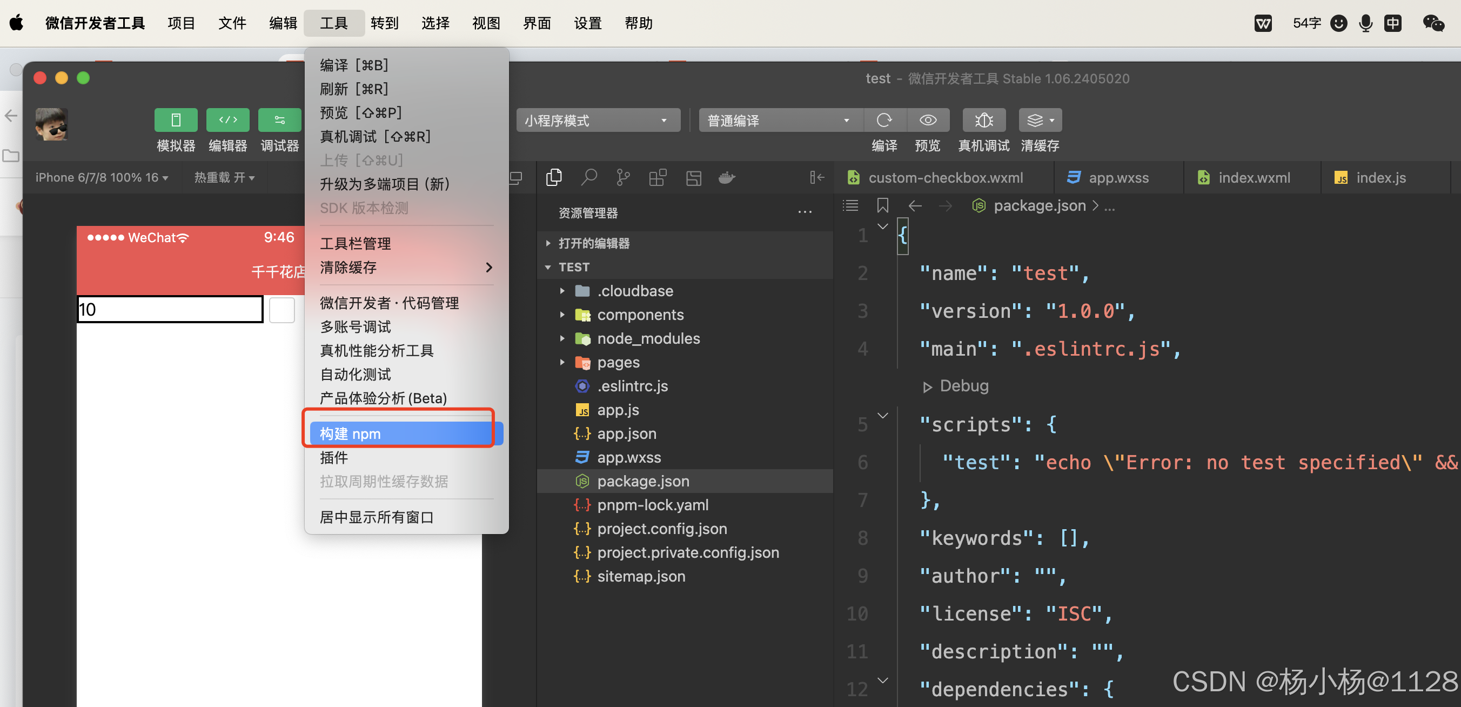Open the extensions blocks icon
This screenshot has width=1461, height=707.
(658, 178)
